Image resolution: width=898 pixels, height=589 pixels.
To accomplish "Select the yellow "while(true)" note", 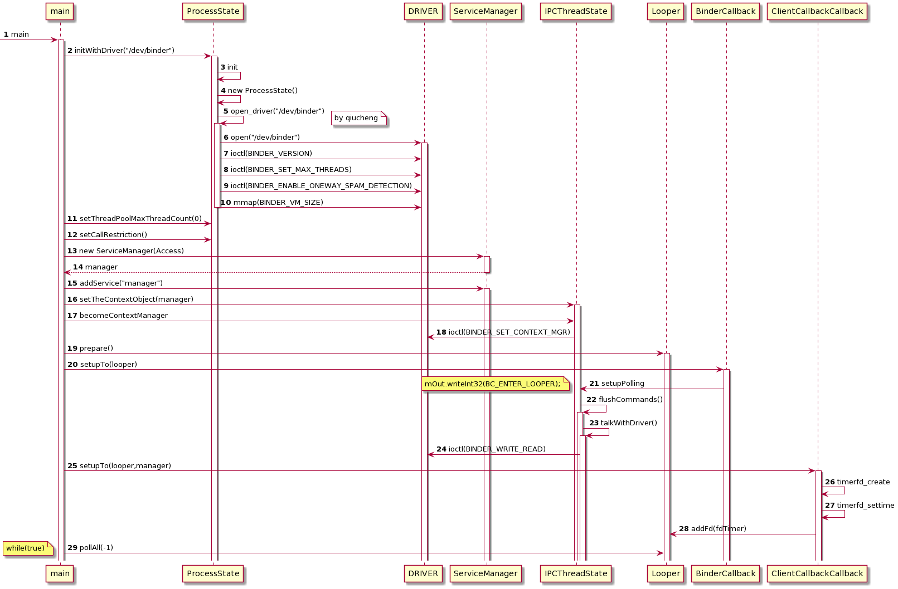I will coord(26,548).
